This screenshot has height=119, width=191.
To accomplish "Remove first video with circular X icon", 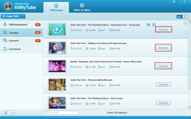I will point(185,23).
